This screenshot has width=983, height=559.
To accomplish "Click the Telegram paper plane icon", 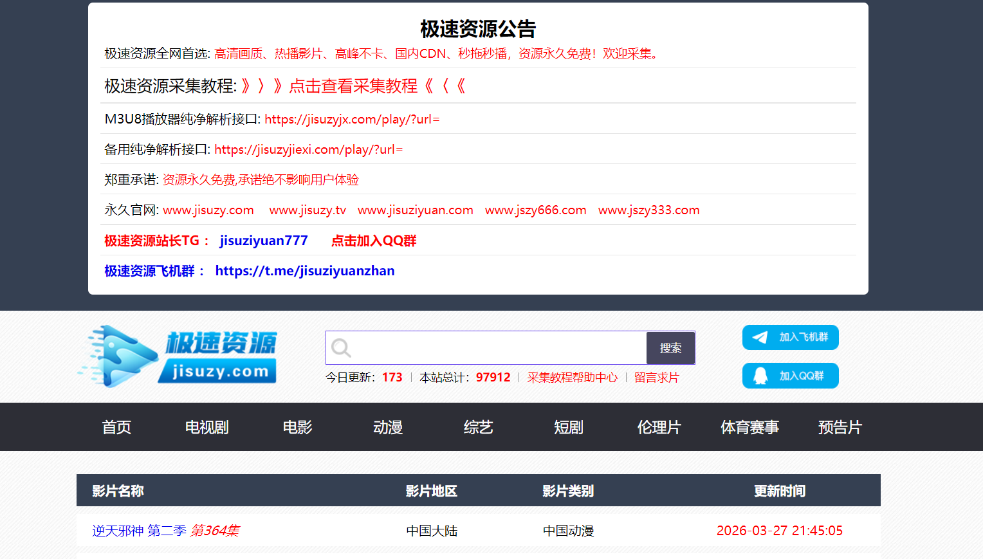I will coord(760,338).
